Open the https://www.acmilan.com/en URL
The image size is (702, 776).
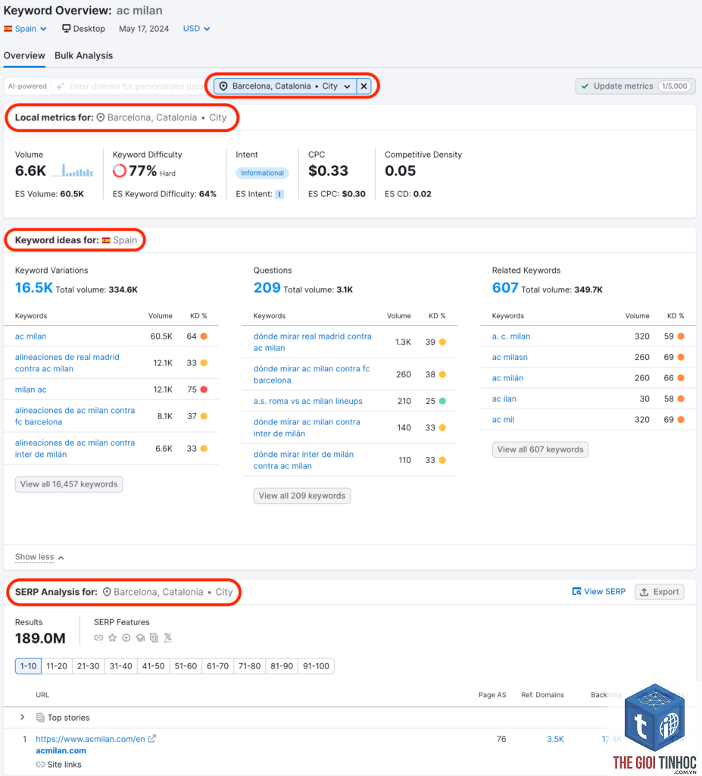[x=90, y=739]
